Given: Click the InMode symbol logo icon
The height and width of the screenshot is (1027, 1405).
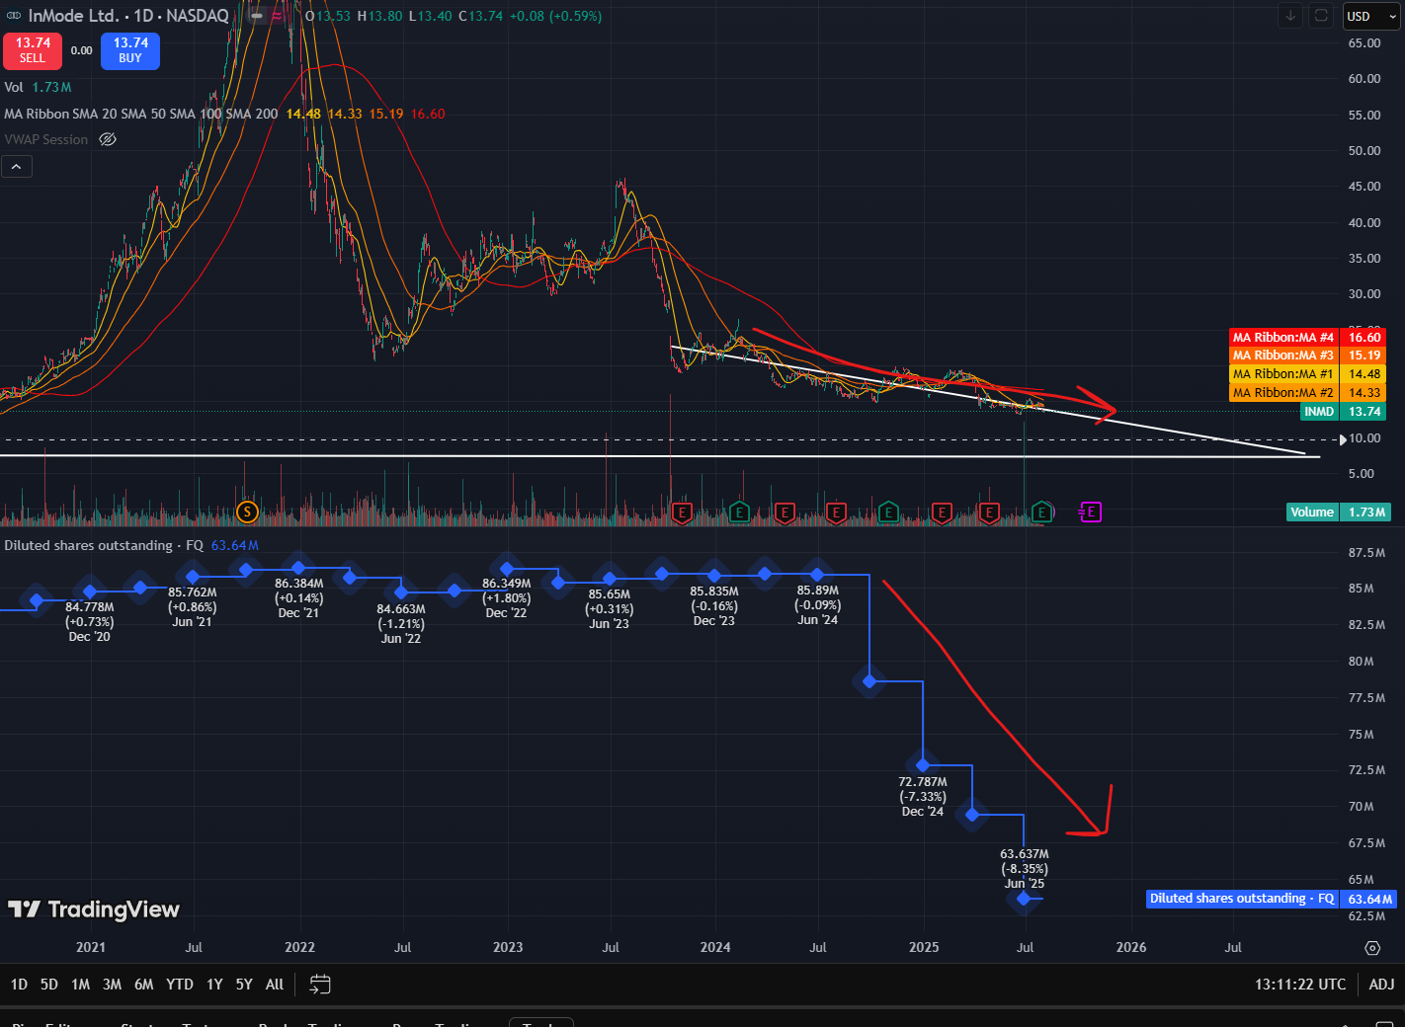Looking at the screenshot, I should 14,16.
